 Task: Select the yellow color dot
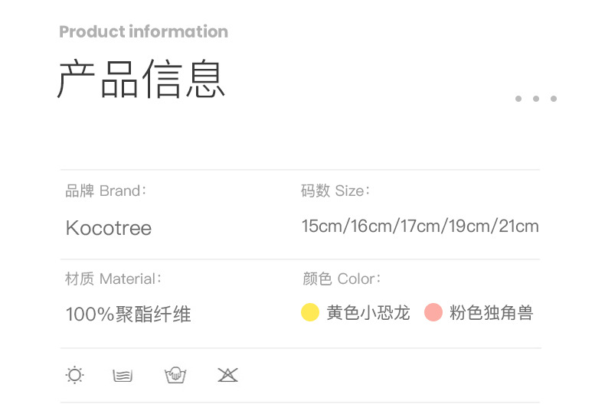coord(310,312)
